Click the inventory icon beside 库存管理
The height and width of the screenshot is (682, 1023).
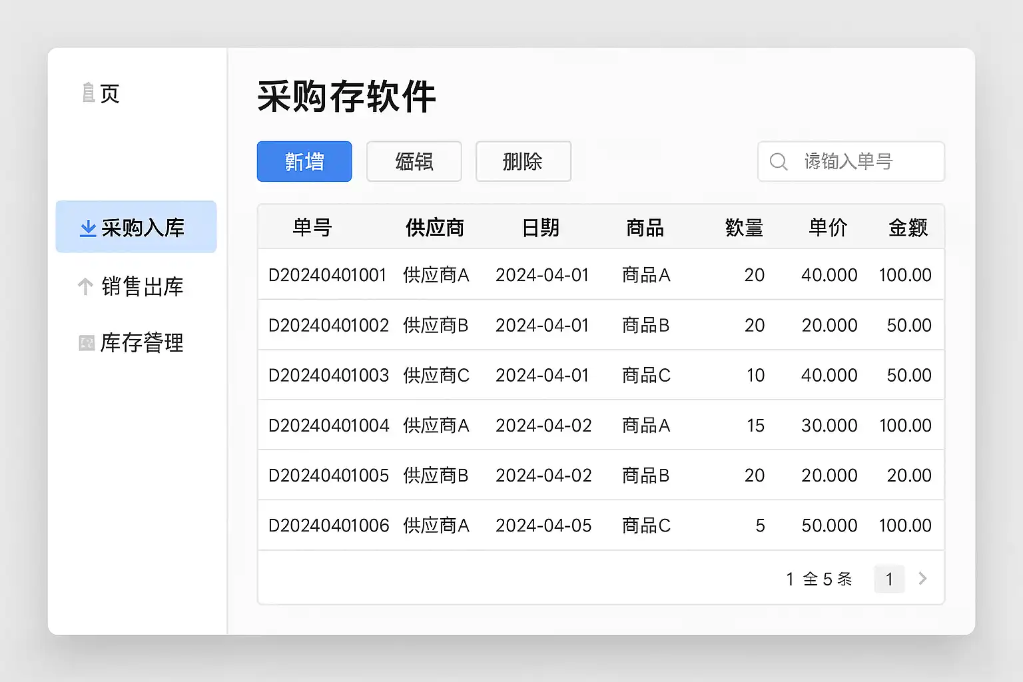point(87,343)
